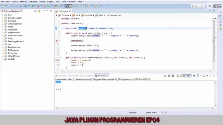This screenshot has width=223, height=125.
Task: Click the New Java Class icon
Action: [x=49, y=6]
